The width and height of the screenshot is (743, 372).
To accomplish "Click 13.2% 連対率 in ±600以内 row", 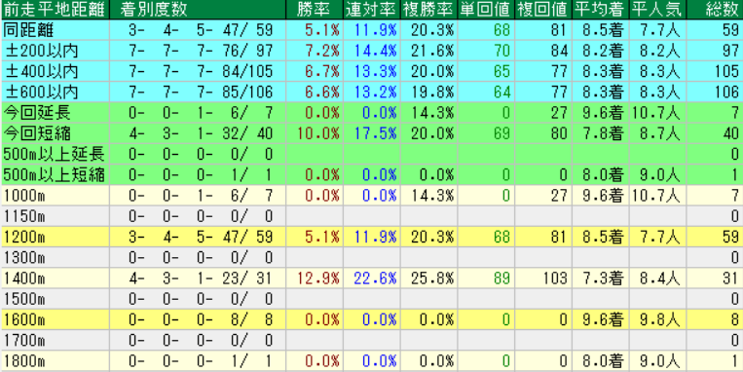I will pos(376,92).
